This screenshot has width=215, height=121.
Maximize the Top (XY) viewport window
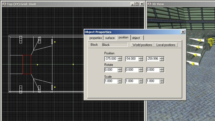137,4
